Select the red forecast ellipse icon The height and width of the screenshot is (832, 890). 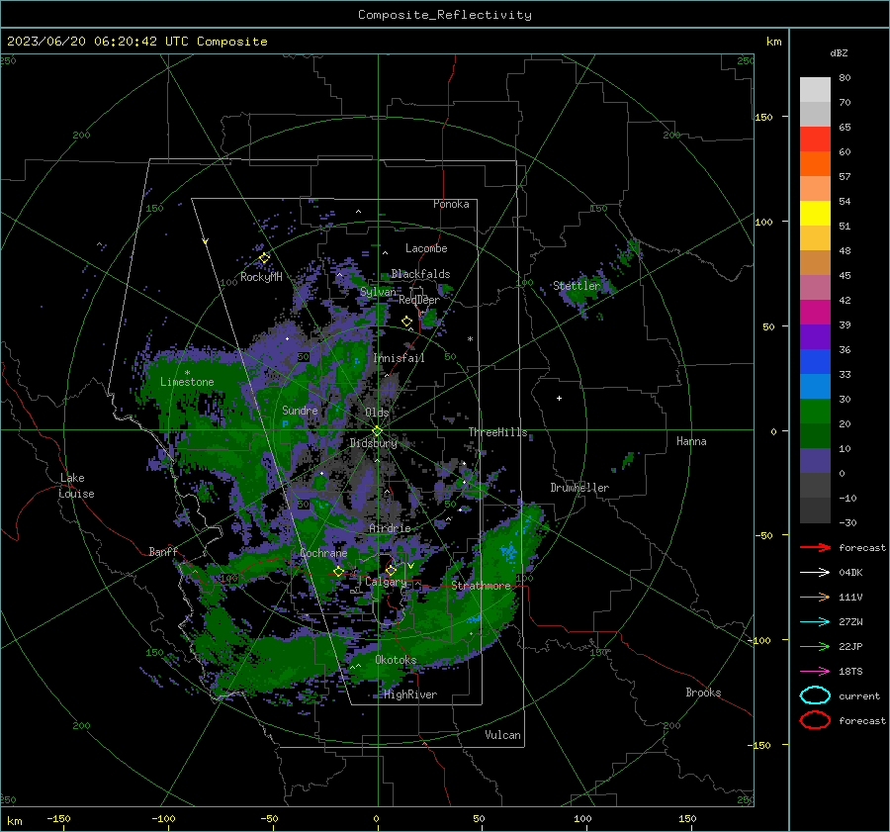[x=815, y=720]
